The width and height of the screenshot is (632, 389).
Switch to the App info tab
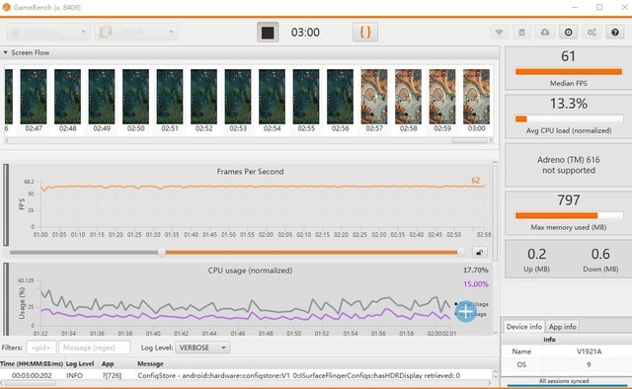563,327
